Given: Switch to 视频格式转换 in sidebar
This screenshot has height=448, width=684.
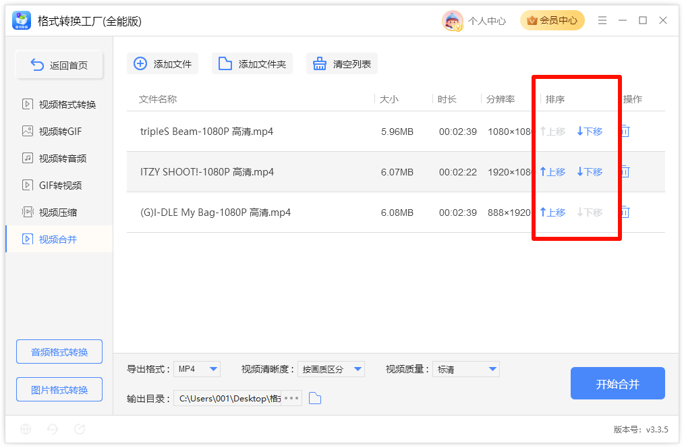Looking at the screenshot, I should tap(59, 105).
